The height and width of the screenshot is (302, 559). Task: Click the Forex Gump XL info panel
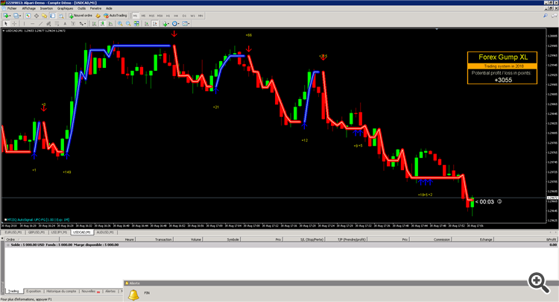tap(502, 68)
